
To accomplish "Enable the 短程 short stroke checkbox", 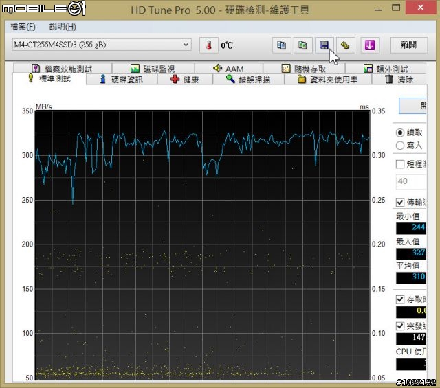I will point(400,164).
